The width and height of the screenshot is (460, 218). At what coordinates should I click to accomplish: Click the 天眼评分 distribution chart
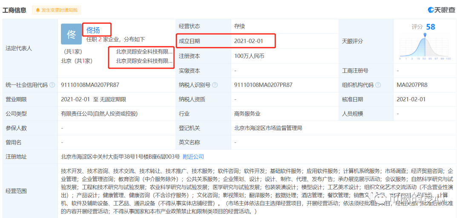click(x=425, y=47)
